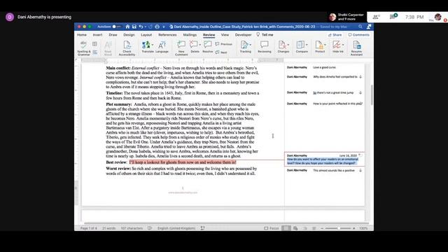
Task: Expand the Hide Ink dropdown arrow
Action: point(343,45)
